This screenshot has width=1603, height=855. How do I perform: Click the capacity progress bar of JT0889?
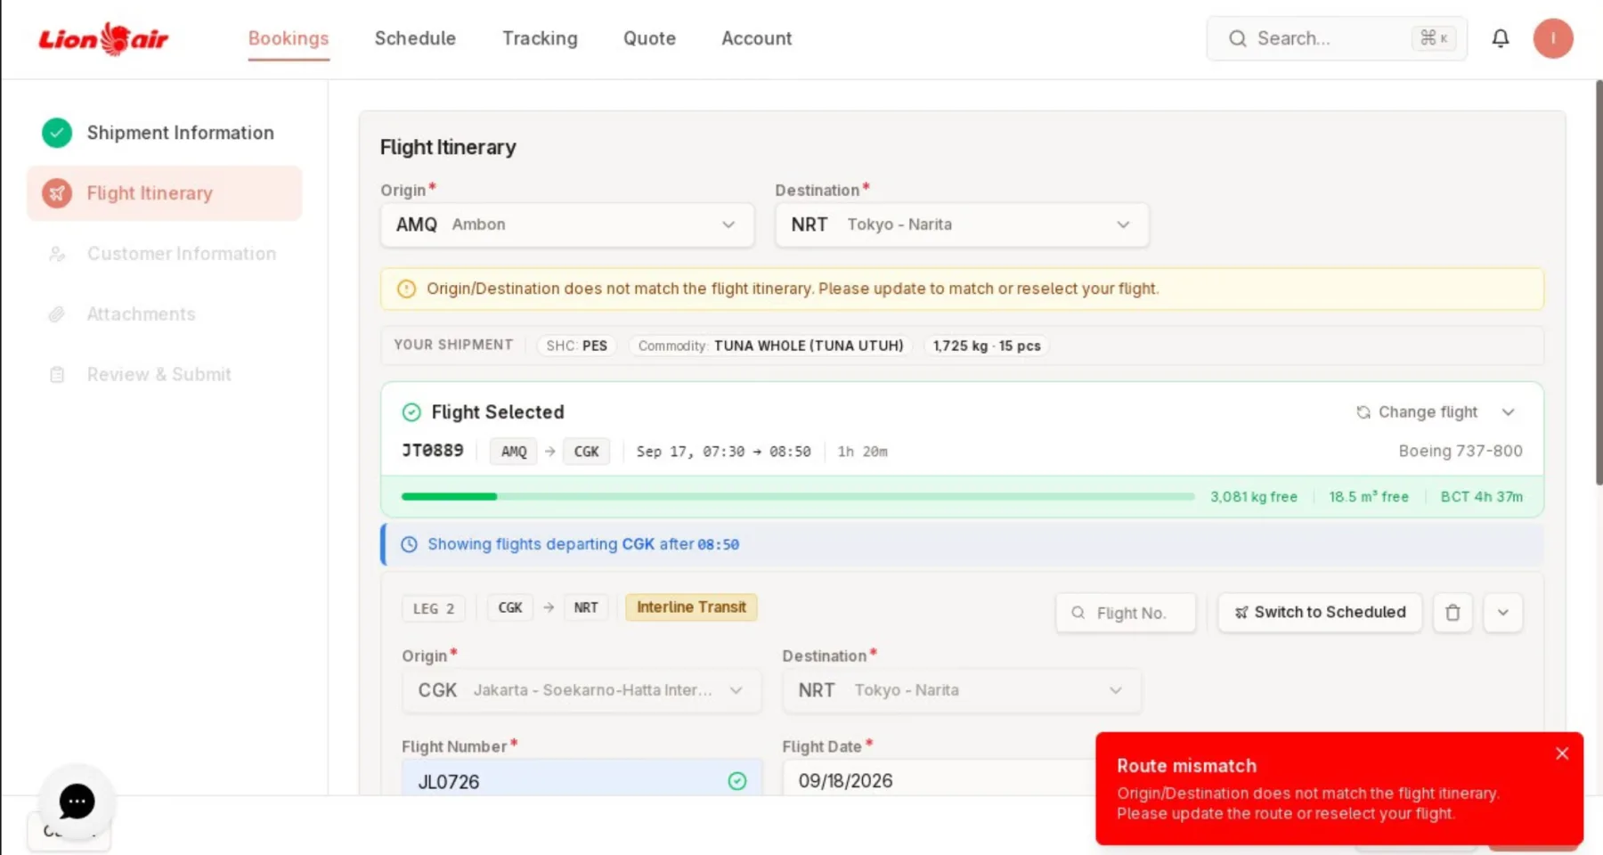coord(798,497)
